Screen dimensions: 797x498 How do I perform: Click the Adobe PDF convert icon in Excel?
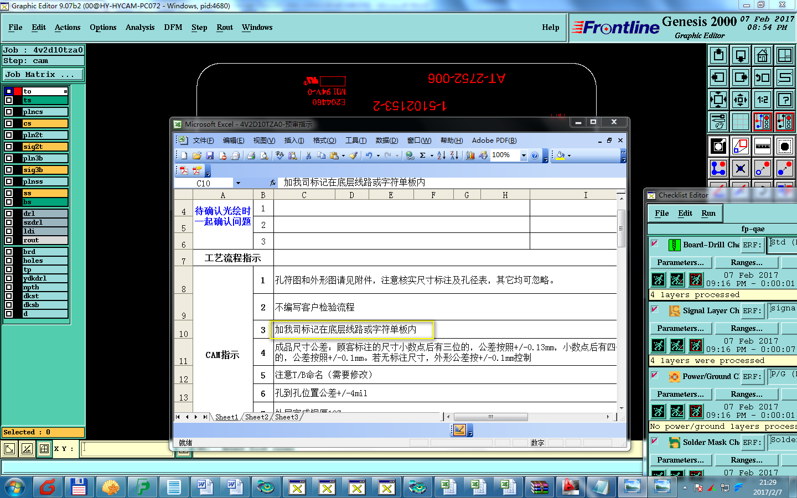pos(184,170)
